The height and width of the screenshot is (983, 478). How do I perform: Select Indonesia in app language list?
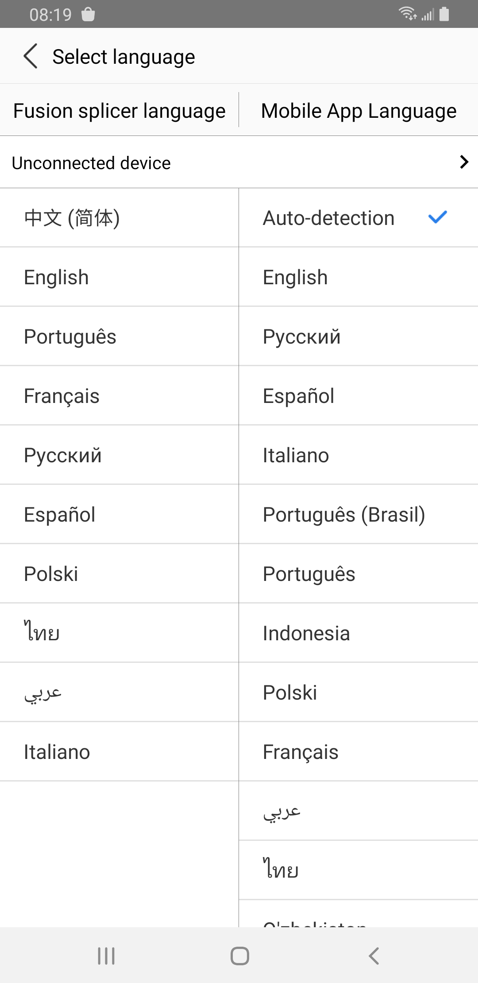358,633
